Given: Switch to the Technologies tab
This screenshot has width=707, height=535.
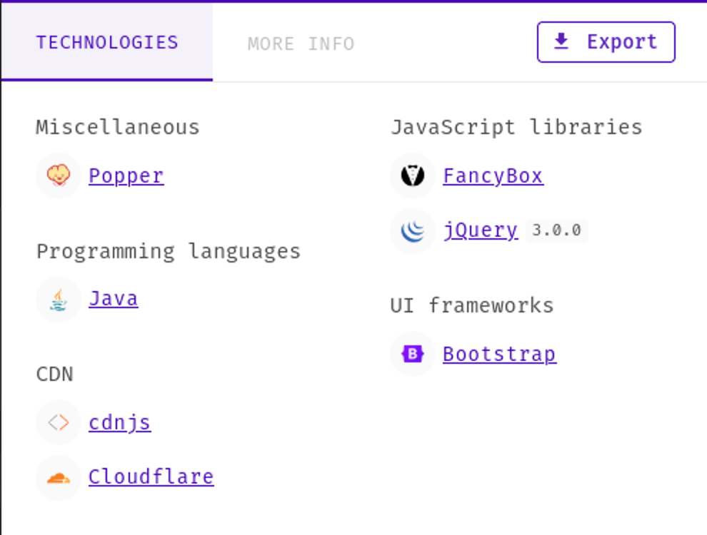Looking at the screenshot, I should pos(107,42).
